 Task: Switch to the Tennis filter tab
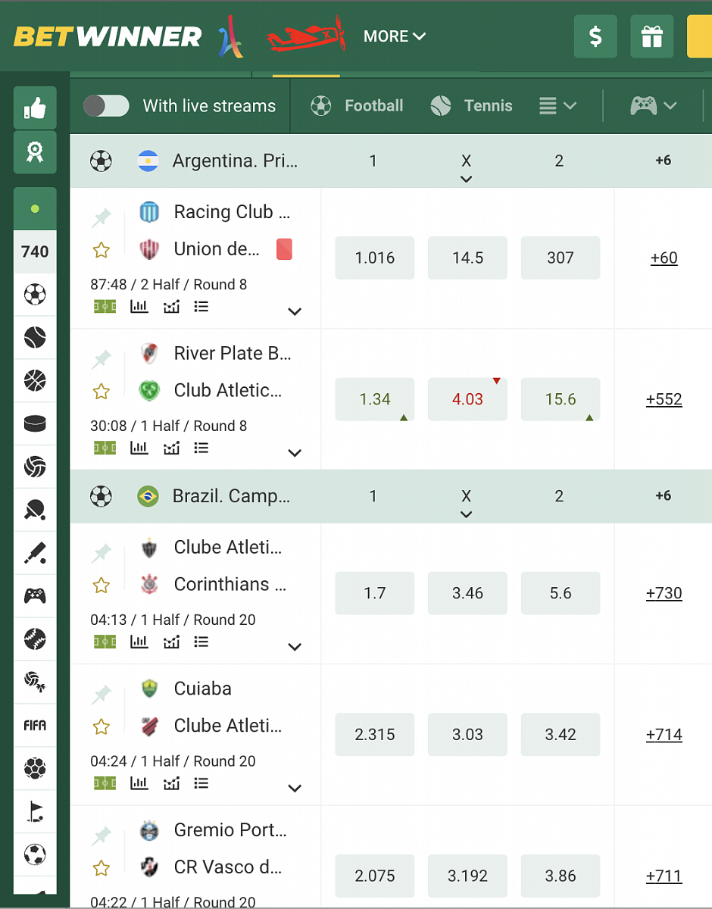(x=471, y=106)
